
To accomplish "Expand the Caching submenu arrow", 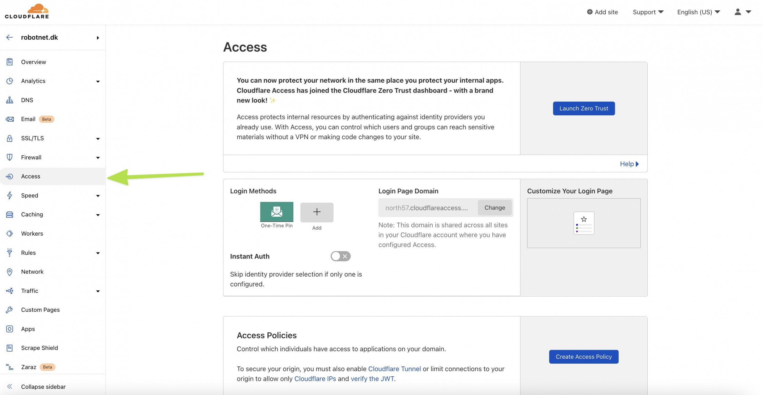I will [98, 215].
